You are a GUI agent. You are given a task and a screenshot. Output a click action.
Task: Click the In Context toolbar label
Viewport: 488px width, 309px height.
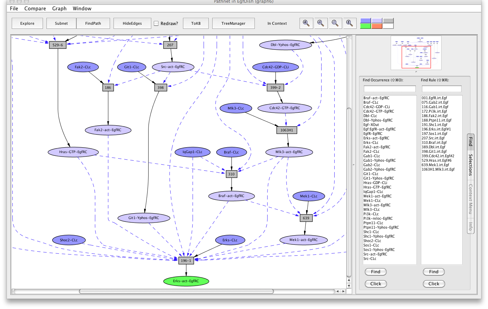click(277, 23)
